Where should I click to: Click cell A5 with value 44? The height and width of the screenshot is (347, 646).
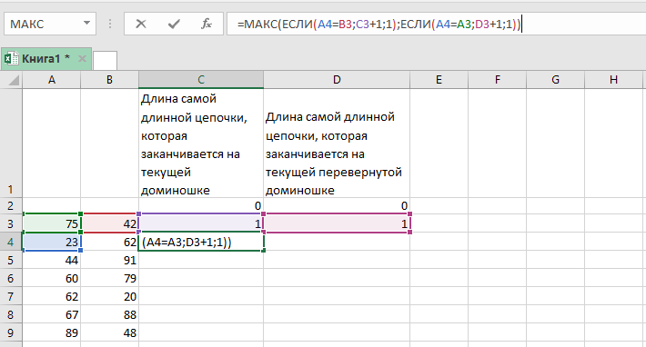tap(52, 260)
